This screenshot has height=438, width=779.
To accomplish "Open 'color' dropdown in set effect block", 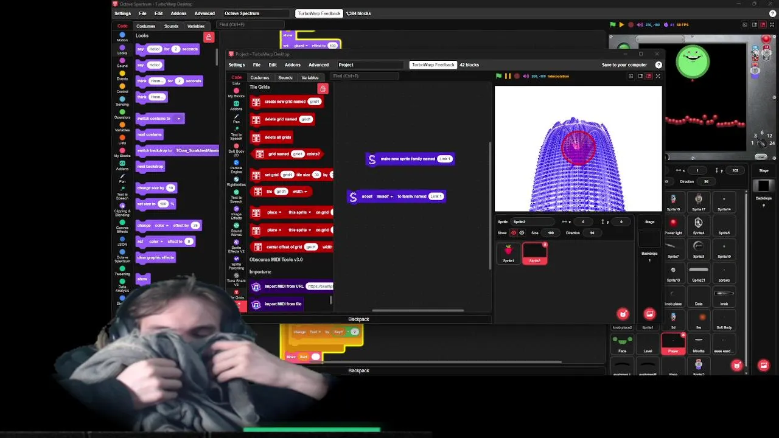I will [x=157, y=242].
